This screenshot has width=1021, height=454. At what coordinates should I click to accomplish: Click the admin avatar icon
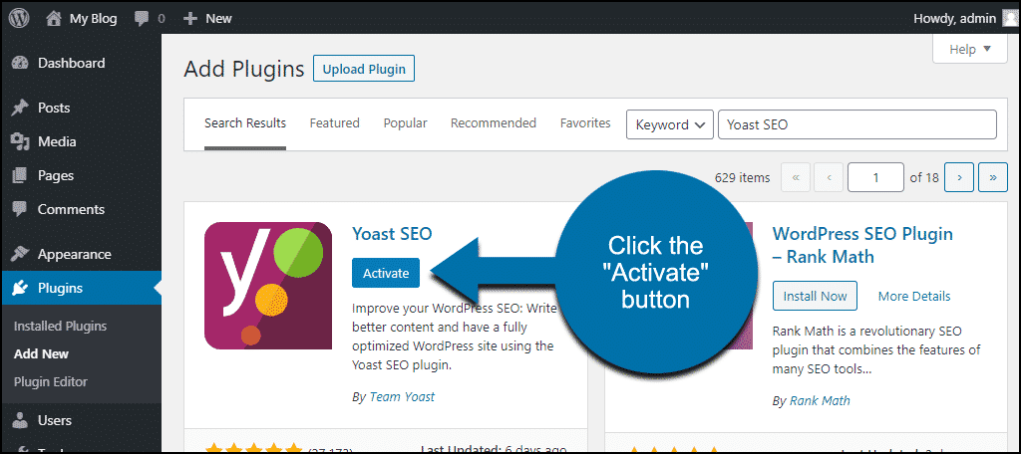pos(1009,18)
